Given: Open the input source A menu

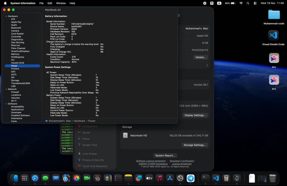Looking at the screenshot, I should point(219,3).
